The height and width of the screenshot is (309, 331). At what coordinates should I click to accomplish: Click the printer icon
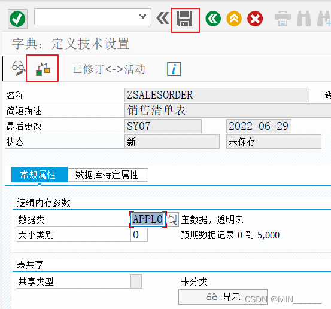283,19
